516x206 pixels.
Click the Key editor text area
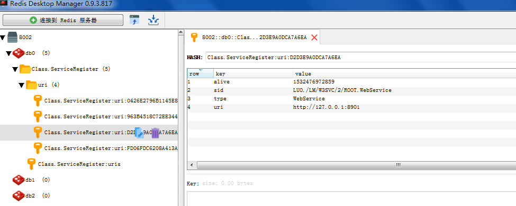tap(351, 199)
